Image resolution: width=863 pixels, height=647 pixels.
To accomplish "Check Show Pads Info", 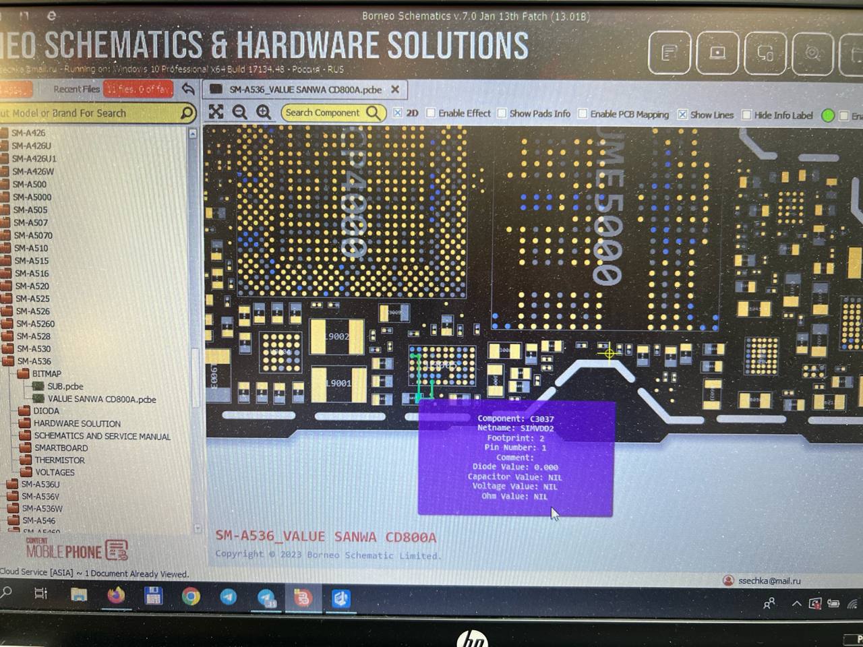I will (x=502, y=113).
